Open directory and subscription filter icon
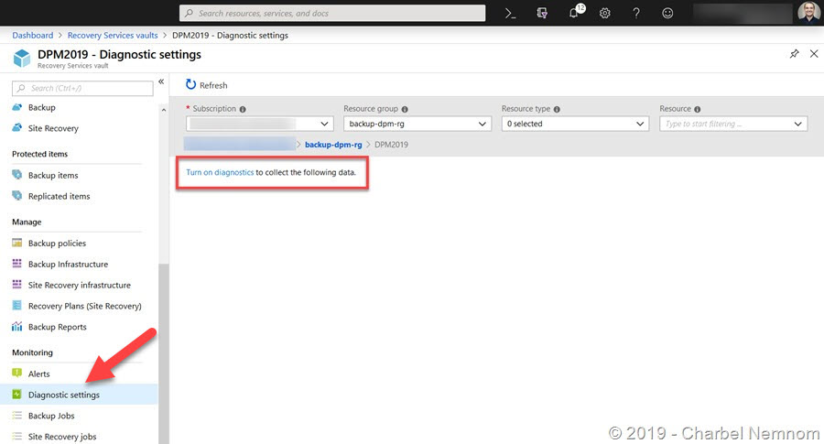824x444 pixels. click(542, 14)
